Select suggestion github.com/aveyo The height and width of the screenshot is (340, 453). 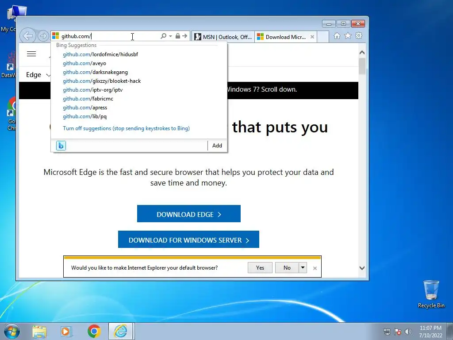(x=84, y=63)
